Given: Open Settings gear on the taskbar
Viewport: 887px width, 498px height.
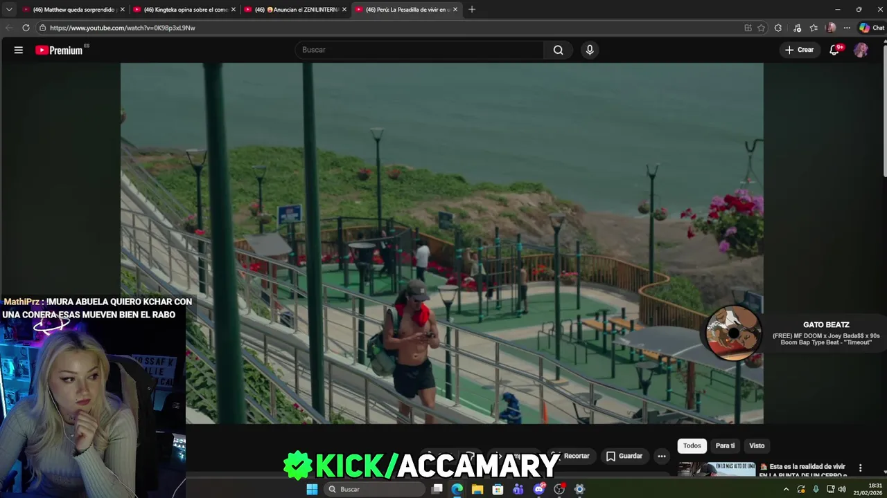Looking at the screenshot, I should 579,489.
